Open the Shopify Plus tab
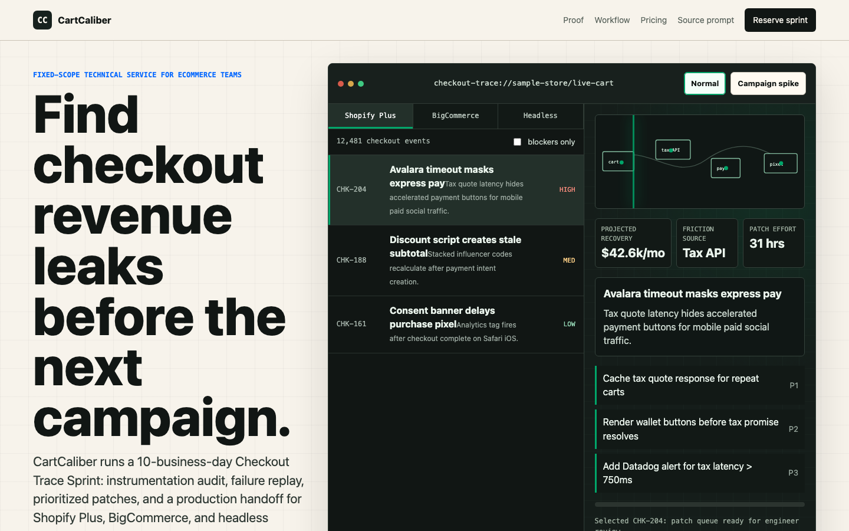This screenshot has height=531, width=849. pyautogui.click(x=370, y=116)
